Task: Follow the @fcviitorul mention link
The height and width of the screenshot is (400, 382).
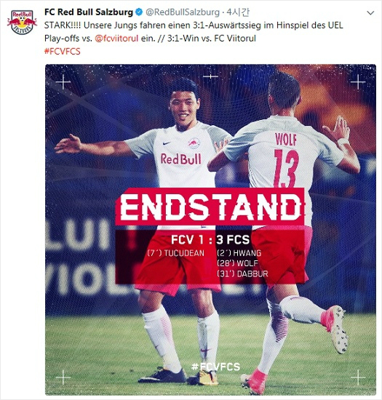Action: click(116, 39)
